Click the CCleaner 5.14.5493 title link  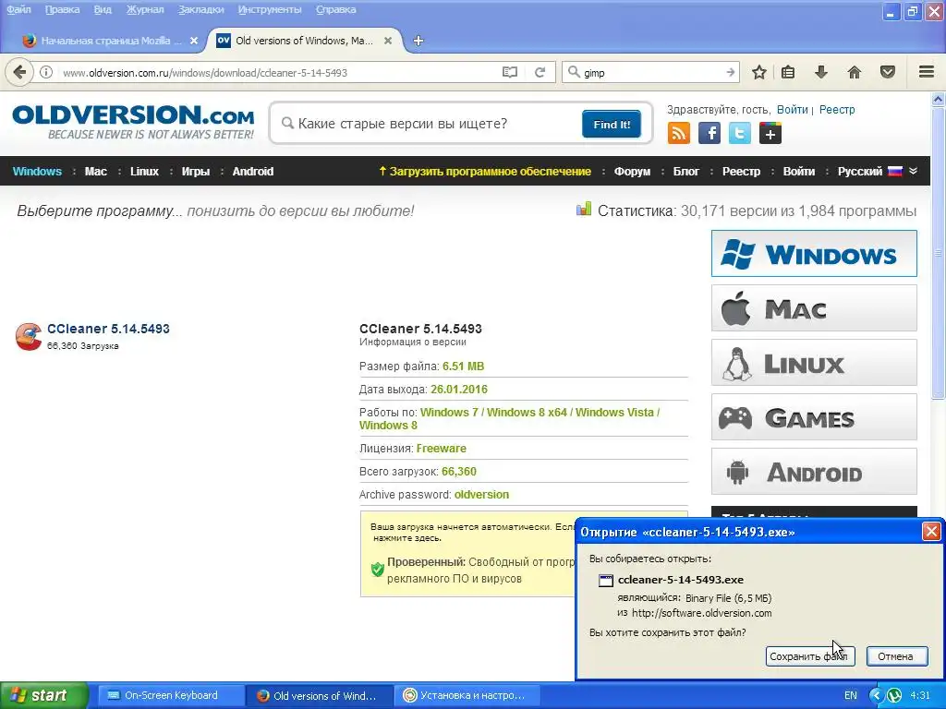(x=108, y=329)
